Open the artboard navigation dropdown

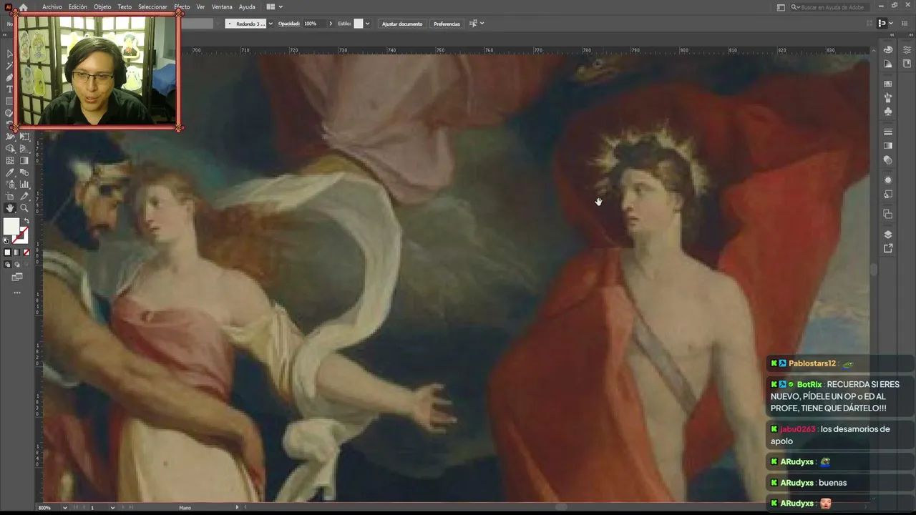tap(112, 508)
